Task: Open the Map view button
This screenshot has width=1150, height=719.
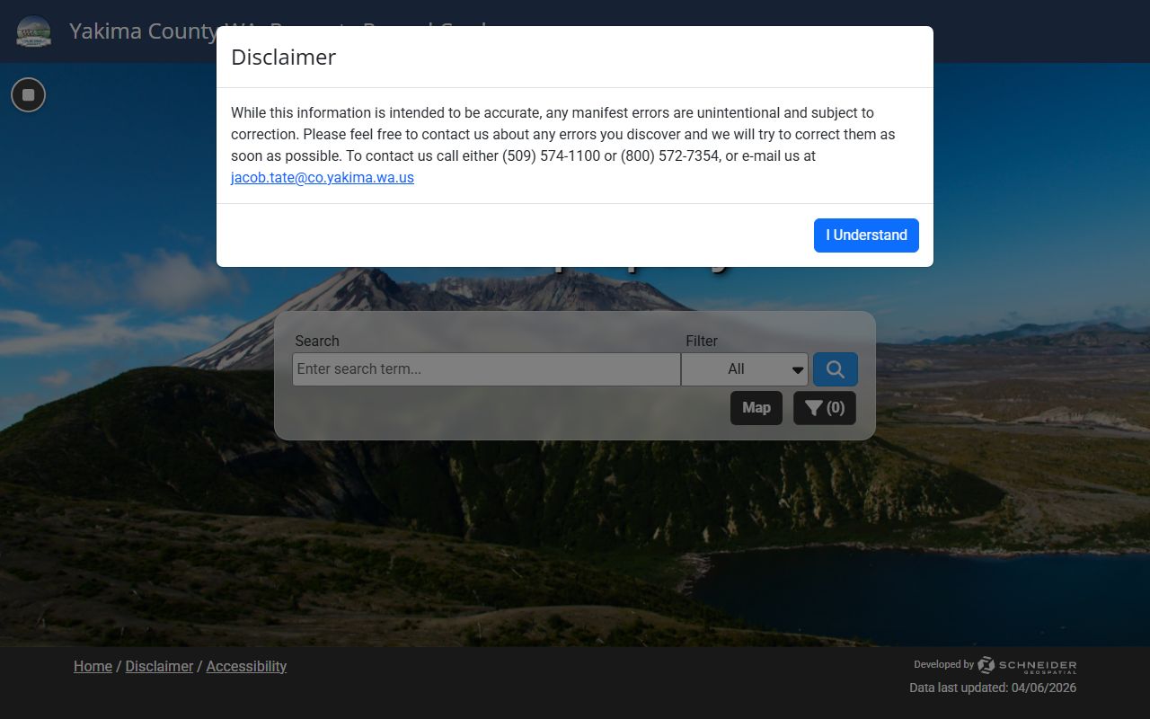Action: point(756,408)
